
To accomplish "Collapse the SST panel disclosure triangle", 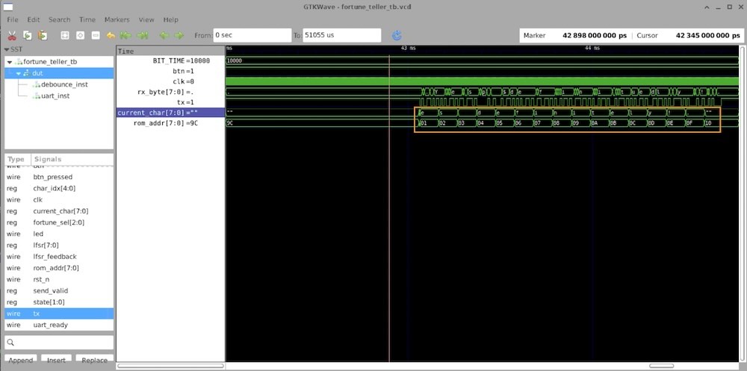I will coord(7,49).
